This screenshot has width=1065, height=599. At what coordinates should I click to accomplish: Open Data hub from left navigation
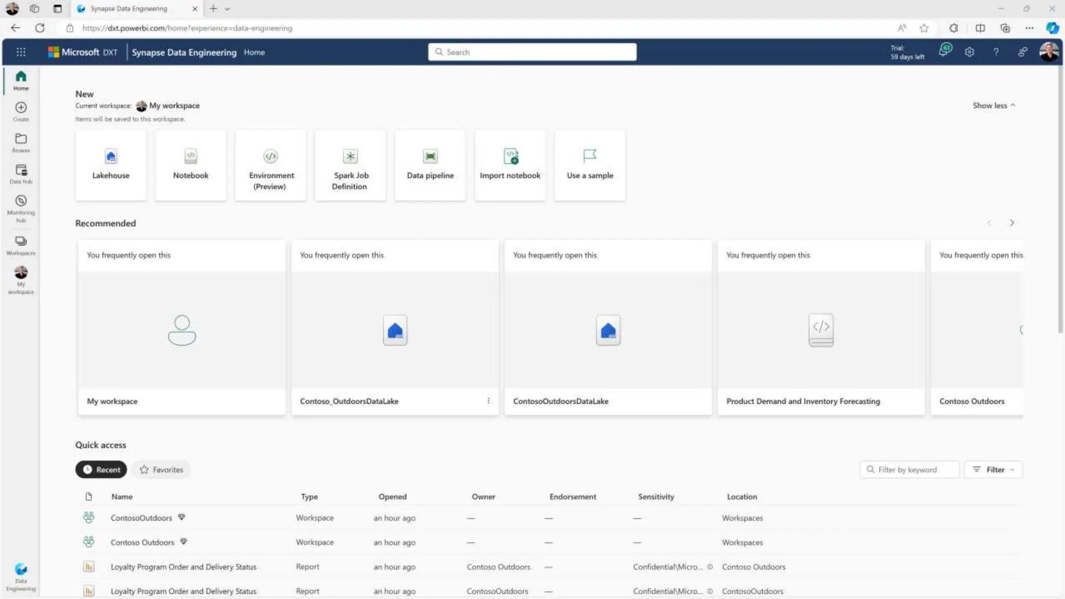21,173
